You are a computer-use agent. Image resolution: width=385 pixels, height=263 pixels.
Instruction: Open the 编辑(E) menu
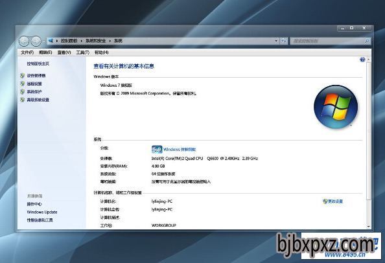point(45,52)
